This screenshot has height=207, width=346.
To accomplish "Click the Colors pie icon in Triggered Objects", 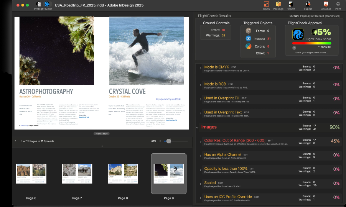I will [x=249, y=46].
